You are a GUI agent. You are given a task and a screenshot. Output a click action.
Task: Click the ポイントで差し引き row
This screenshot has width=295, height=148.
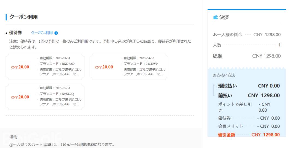pyautogui.click(x=235, y=107)
